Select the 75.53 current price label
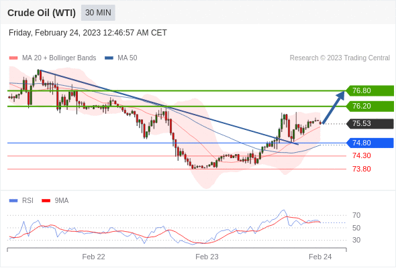Viewport: 396px width, 268px height. click(369, 123)
